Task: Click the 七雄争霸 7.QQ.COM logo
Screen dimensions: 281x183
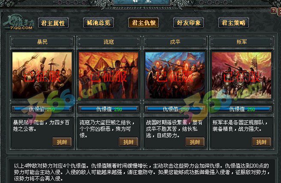Action: 19,23
